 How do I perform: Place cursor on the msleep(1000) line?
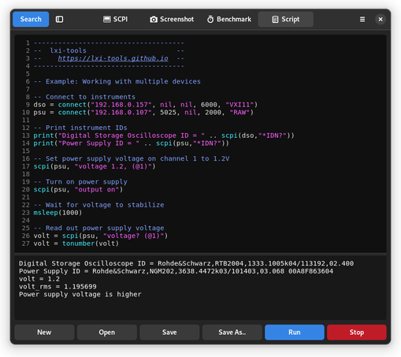click(58, 213)
